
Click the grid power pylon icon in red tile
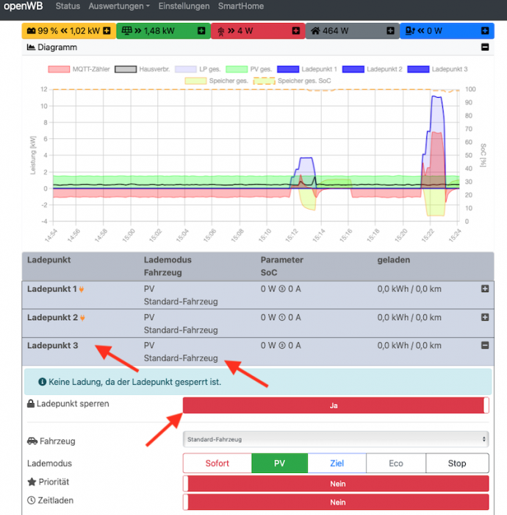220,31
